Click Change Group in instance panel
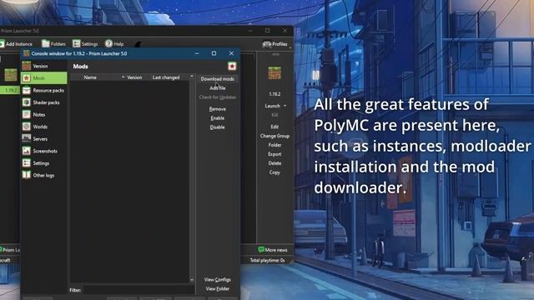Image resolution: width=534 pixels, height=300 pixels. click(275, 136)
